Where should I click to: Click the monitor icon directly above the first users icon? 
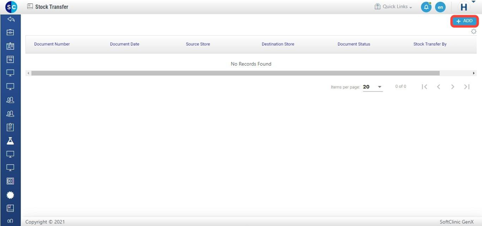pos(10,87)
